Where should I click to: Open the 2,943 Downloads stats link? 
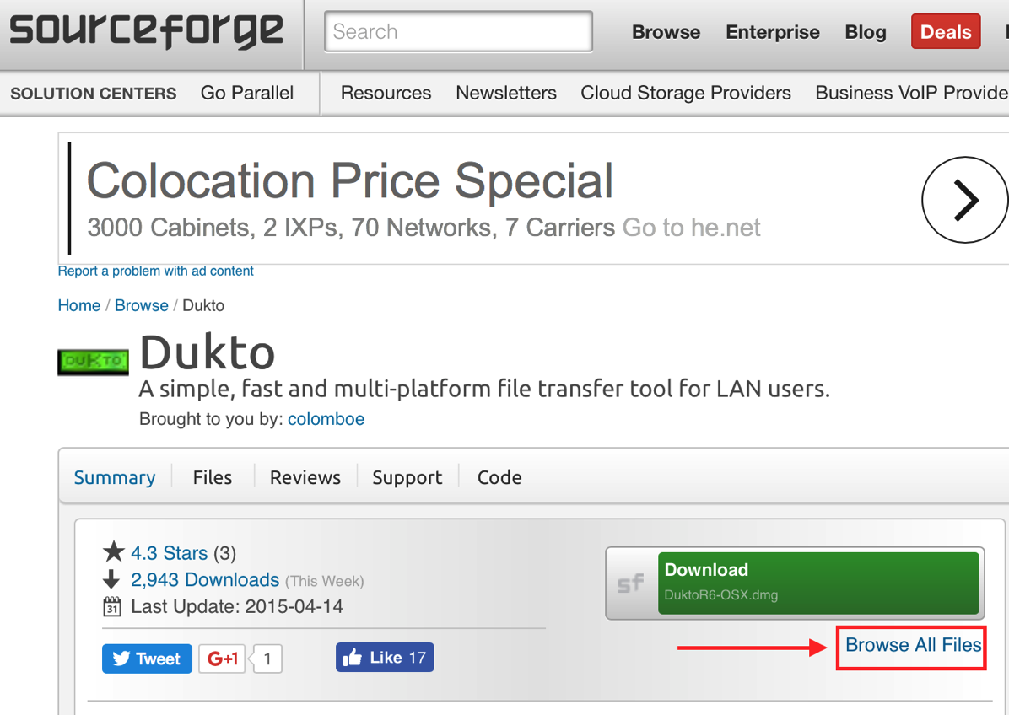(205, 580)
